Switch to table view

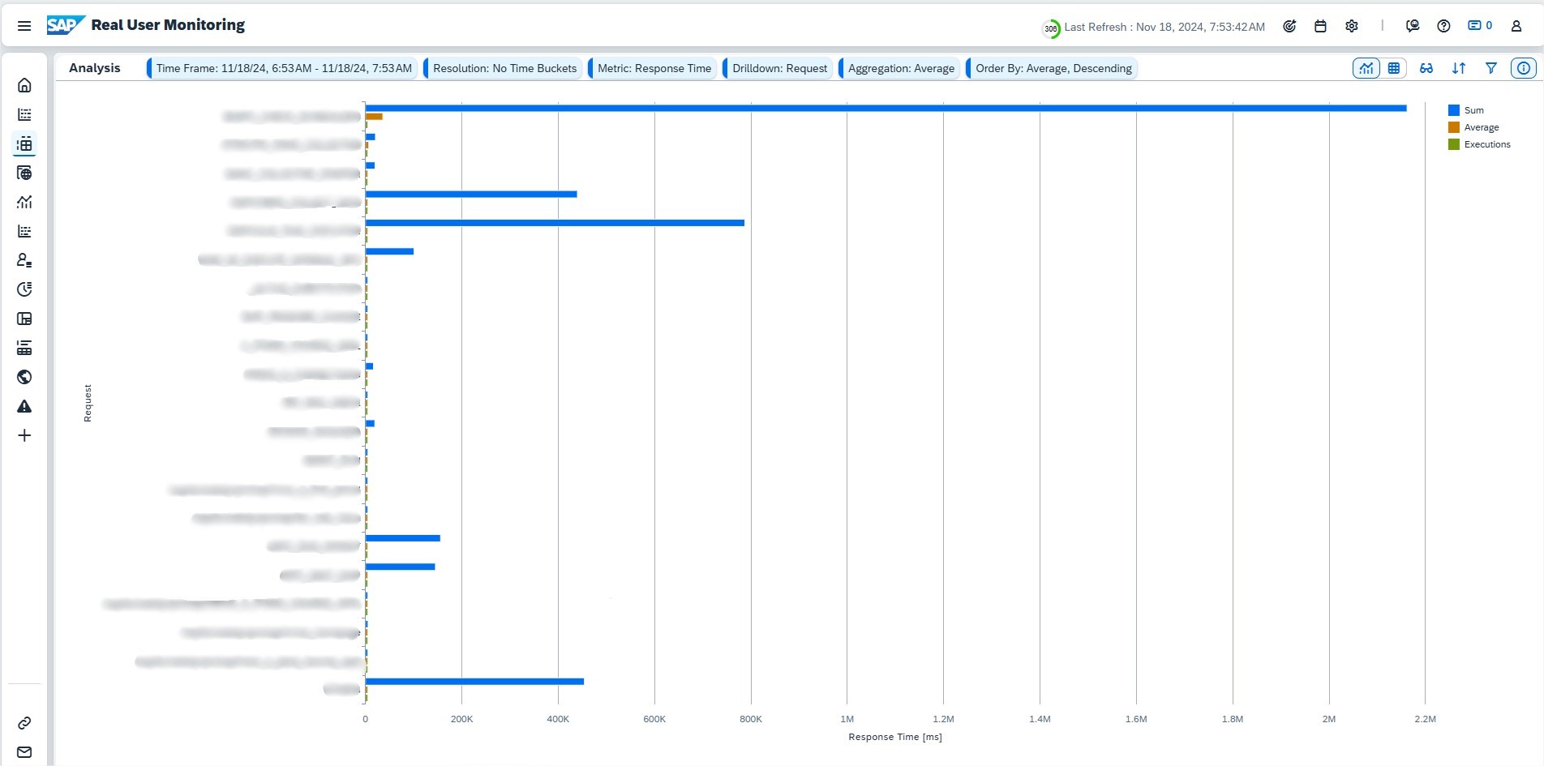click(1394, 68)
